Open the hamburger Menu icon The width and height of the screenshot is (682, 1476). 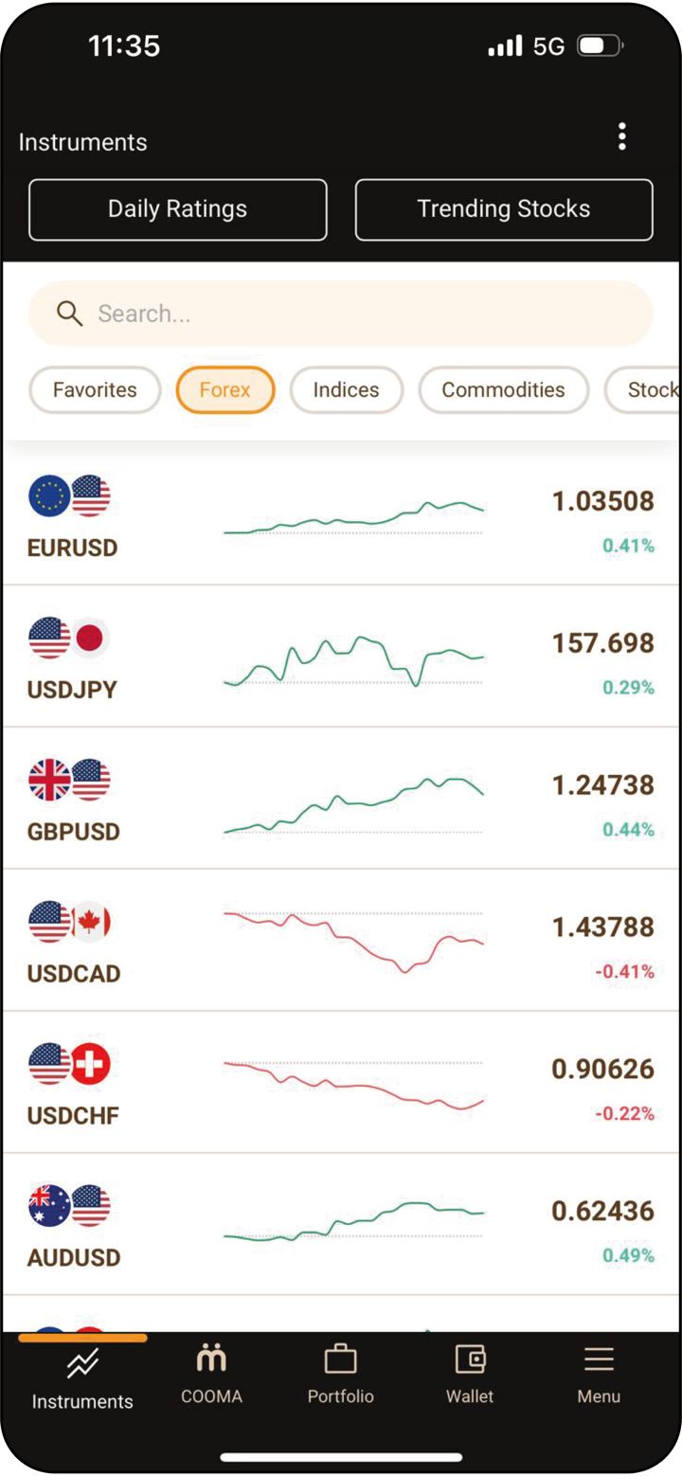[x=599, y=1360]
